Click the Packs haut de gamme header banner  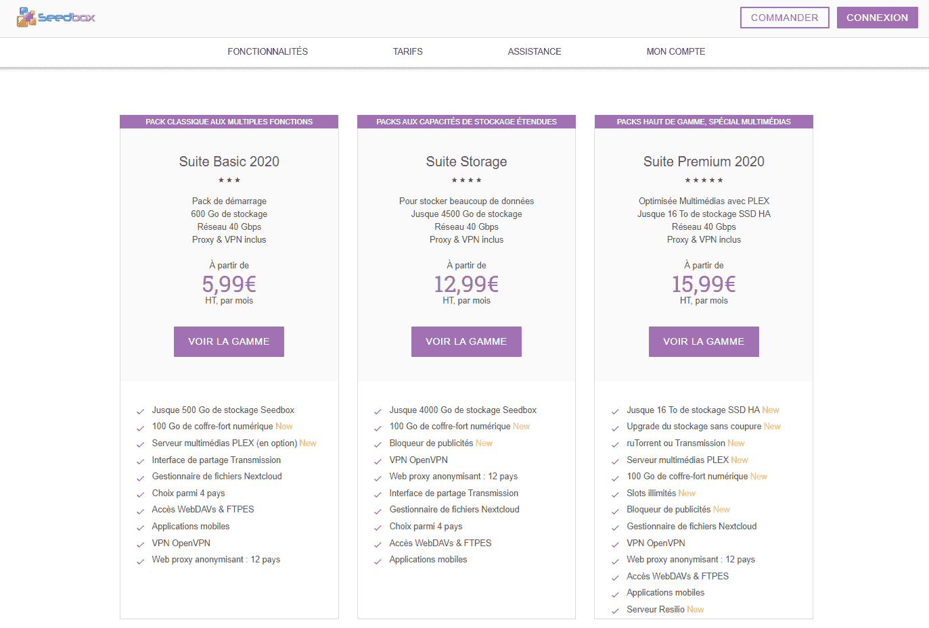tap(704, 122)
